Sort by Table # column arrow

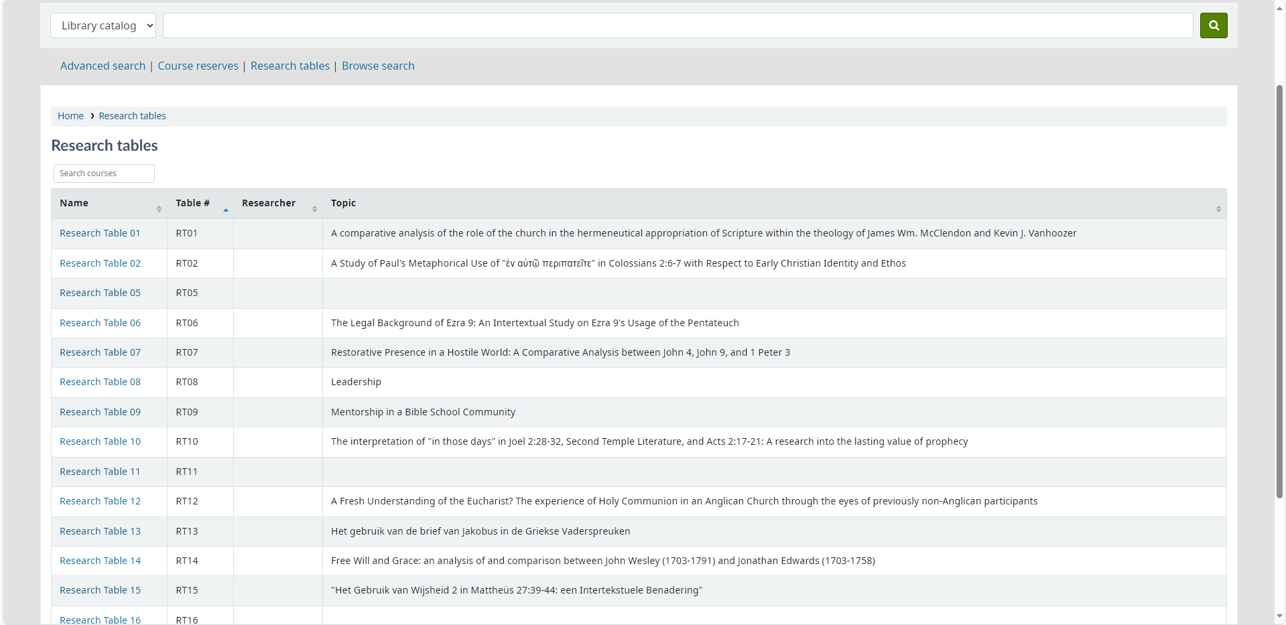225,209
